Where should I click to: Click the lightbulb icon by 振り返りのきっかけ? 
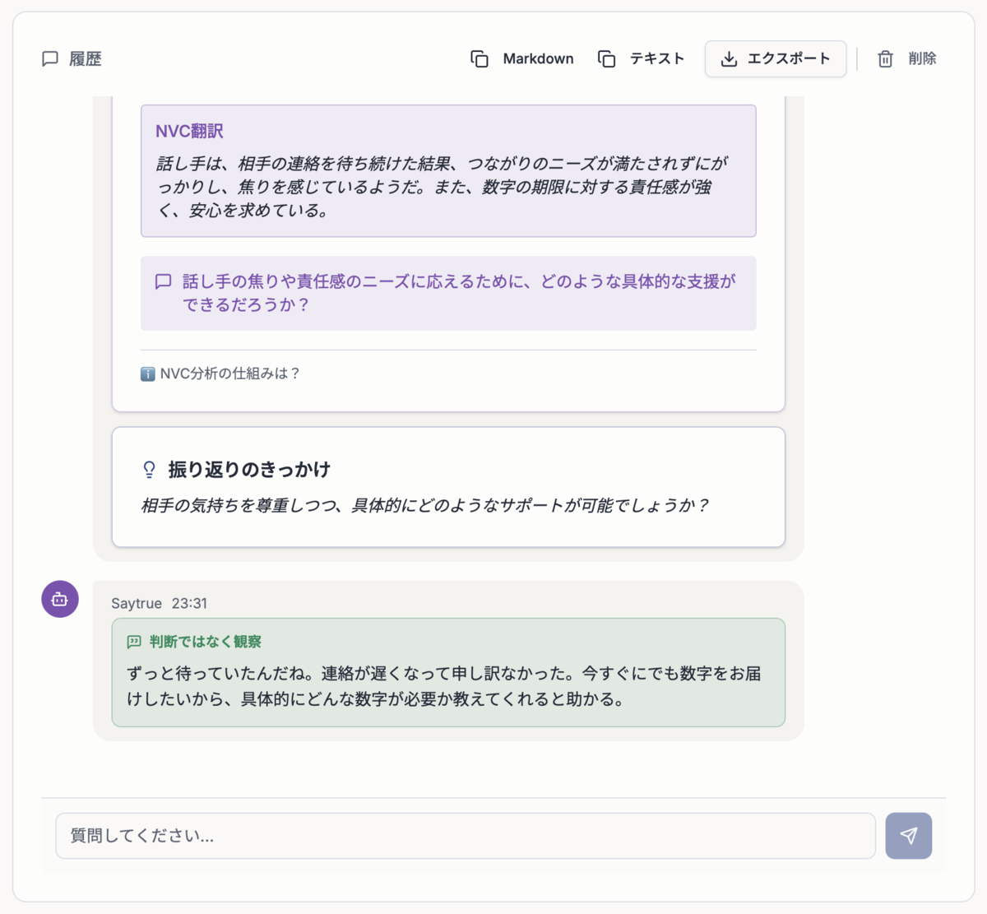click(x=149, y=470)
